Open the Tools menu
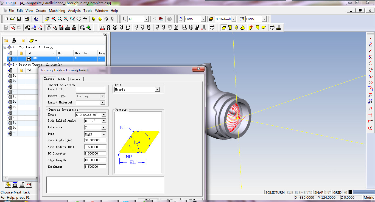 (88, 11)
